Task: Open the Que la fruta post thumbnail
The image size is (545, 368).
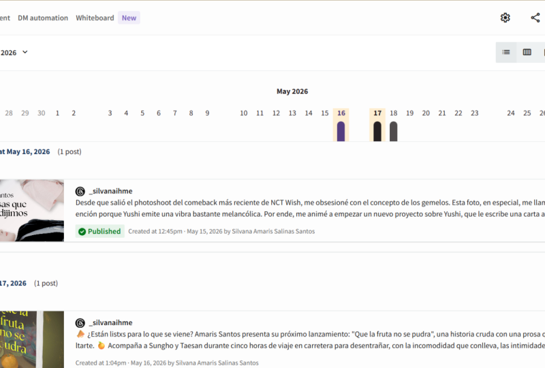Action: coord(32,339)
